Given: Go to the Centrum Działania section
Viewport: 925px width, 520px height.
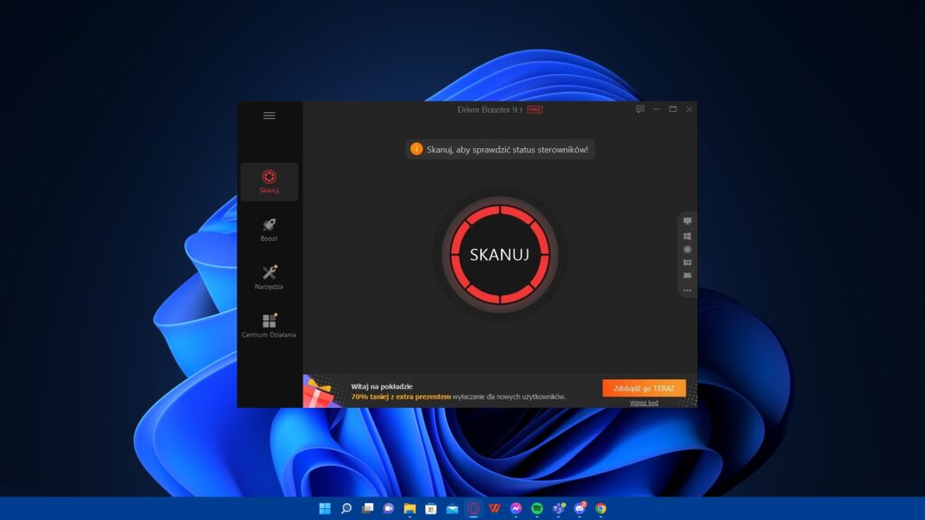Looking at the screenshot, I should (x=269, y=325).
